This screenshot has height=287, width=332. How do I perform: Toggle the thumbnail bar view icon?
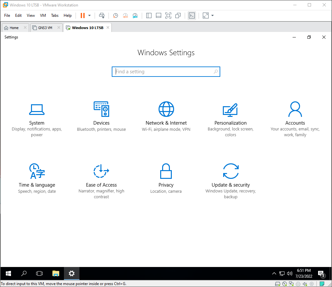pyautogui.click(x=158, y=15)
